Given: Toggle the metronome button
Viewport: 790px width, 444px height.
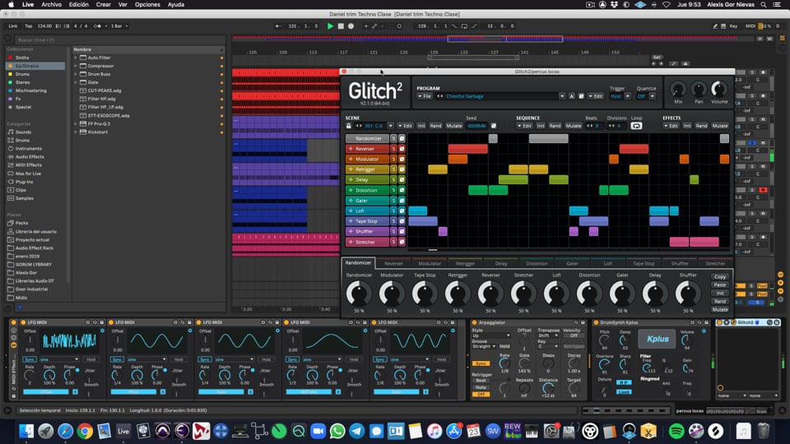Looking at the screenshot, I should tap(97, 26).
